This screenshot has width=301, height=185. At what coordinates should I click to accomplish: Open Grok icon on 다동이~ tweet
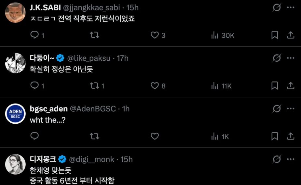277,58
